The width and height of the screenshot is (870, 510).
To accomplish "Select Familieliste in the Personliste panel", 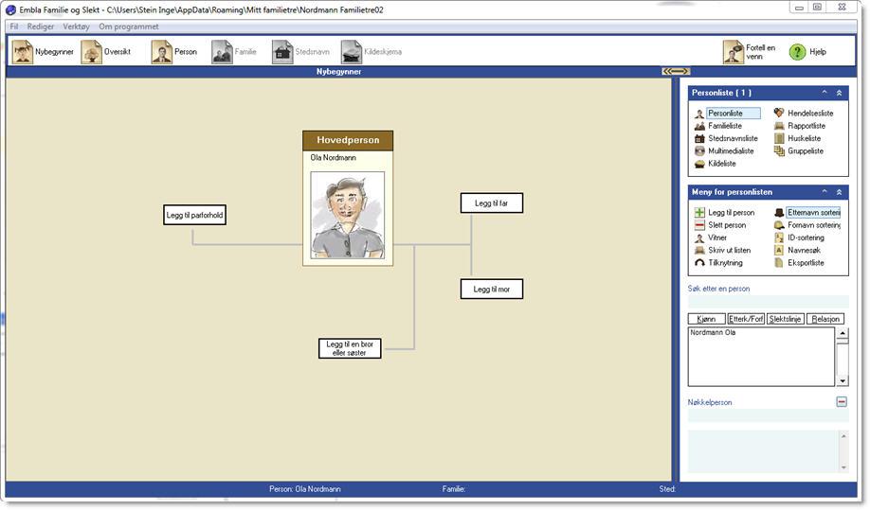I will pos(724,126).
